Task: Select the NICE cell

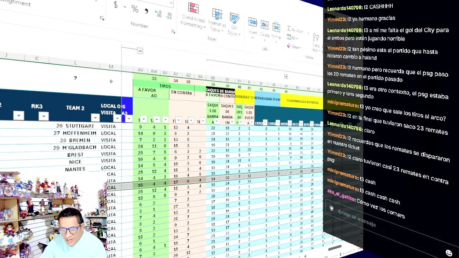Action: point(75,162)
